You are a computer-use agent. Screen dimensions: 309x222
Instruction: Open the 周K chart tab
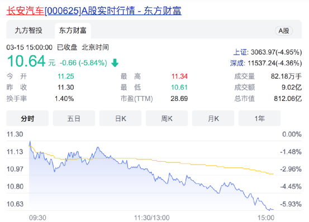tap(167, 118)
